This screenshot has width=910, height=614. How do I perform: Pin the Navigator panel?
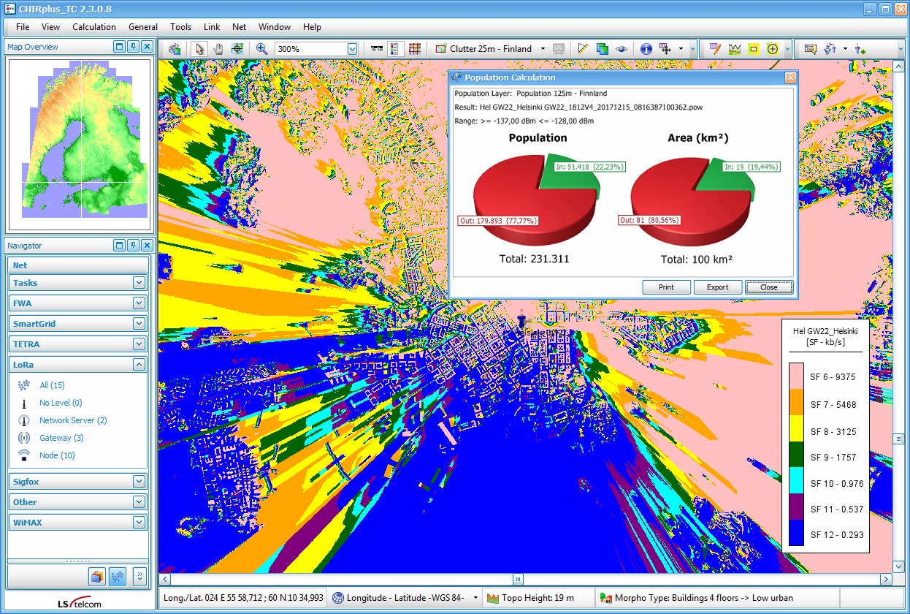coord(133,246)
